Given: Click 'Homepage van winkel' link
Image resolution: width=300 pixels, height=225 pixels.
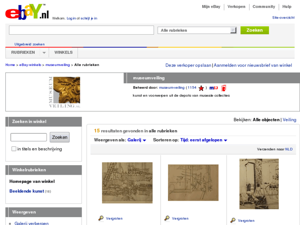Looking at the screenshot, I should point(32,181).
